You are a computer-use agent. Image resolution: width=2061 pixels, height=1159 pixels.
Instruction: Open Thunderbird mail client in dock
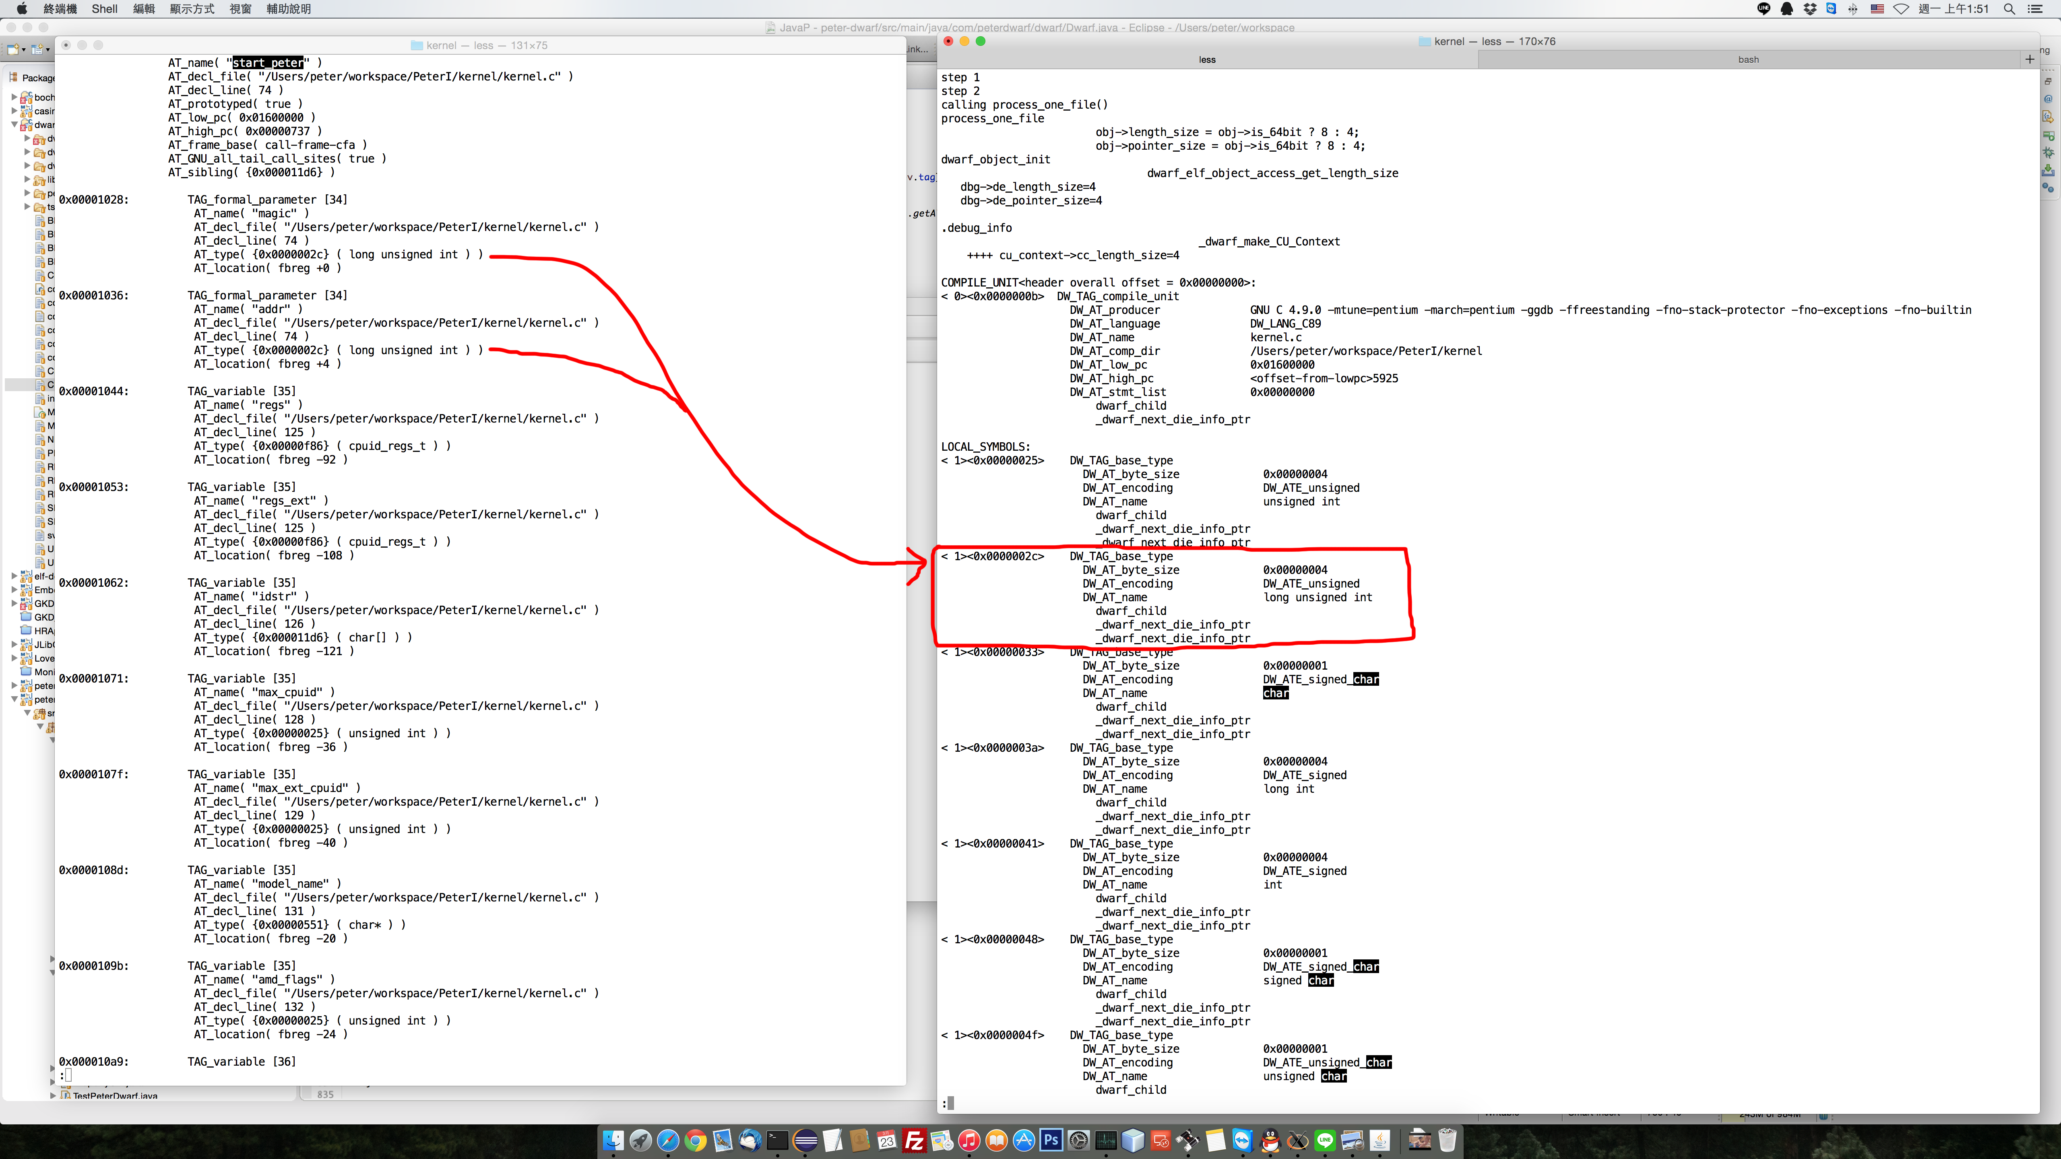750,1140
